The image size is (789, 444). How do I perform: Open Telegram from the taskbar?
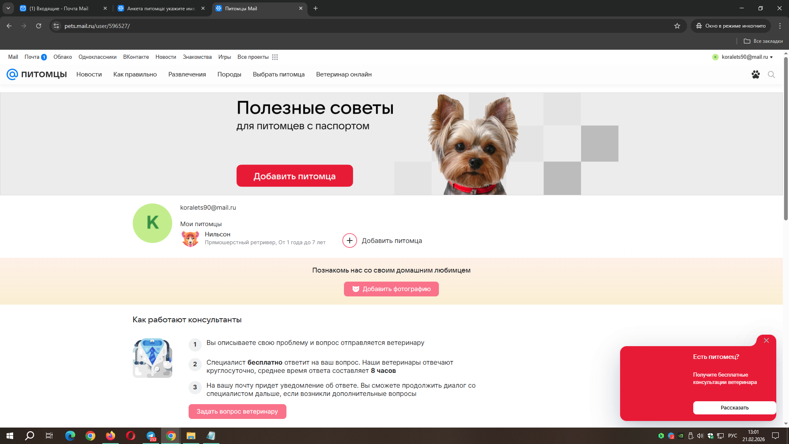pos(151,436)
